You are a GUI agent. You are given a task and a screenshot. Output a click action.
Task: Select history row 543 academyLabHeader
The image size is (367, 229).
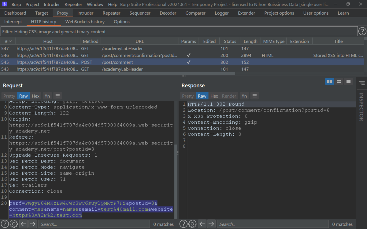[x=182, y=69]
